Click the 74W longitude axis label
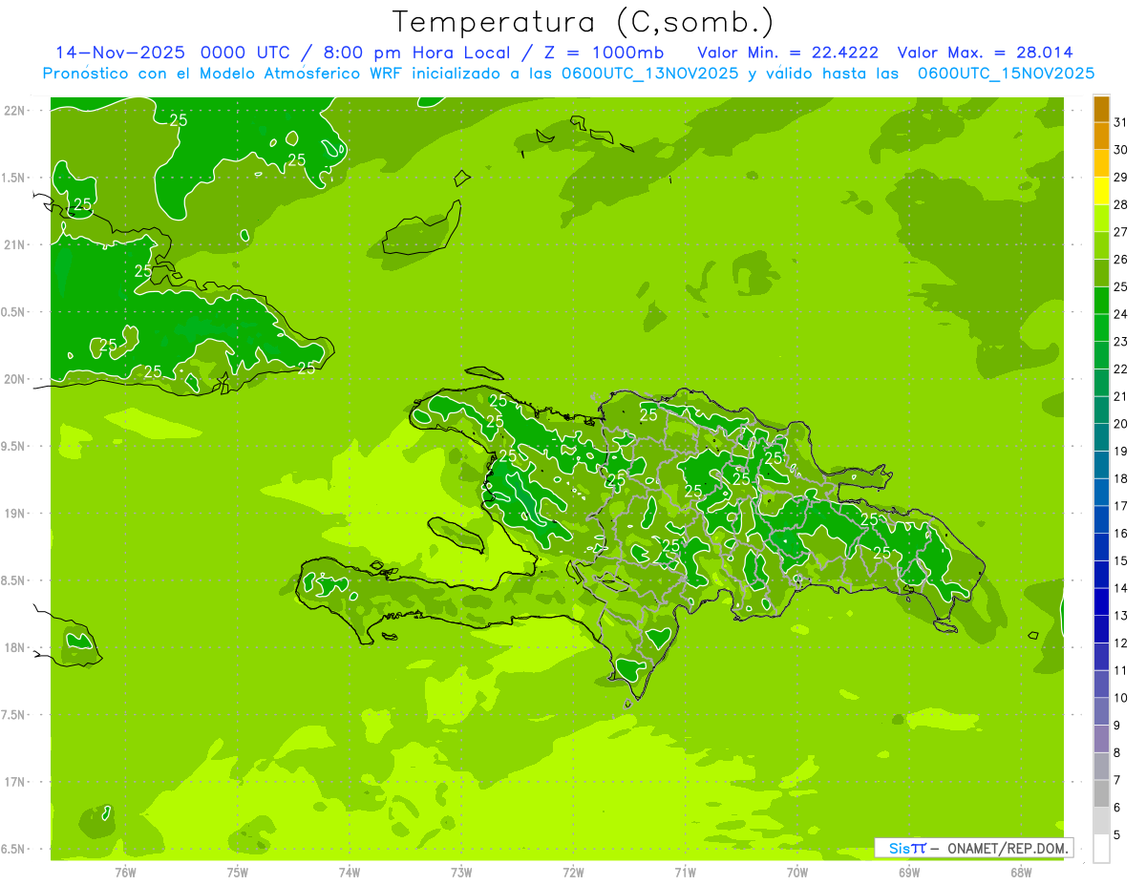 [350, 873]
